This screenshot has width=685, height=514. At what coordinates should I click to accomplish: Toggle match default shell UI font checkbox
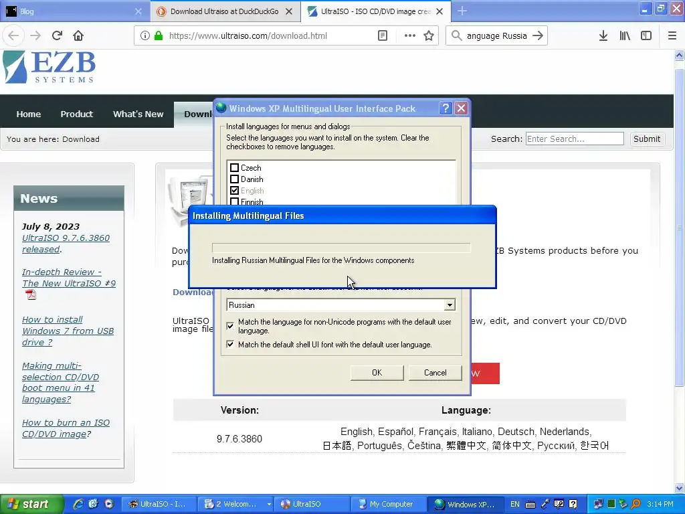tap(230, 345)
